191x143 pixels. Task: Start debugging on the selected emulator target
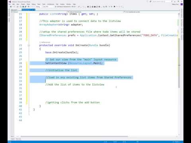[x=65, y=7]
